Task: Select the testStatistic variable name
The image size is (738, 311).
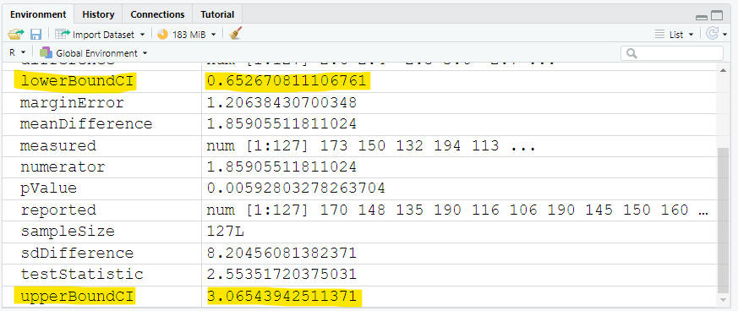Action: pyautogui.click(x=81, y=275)
